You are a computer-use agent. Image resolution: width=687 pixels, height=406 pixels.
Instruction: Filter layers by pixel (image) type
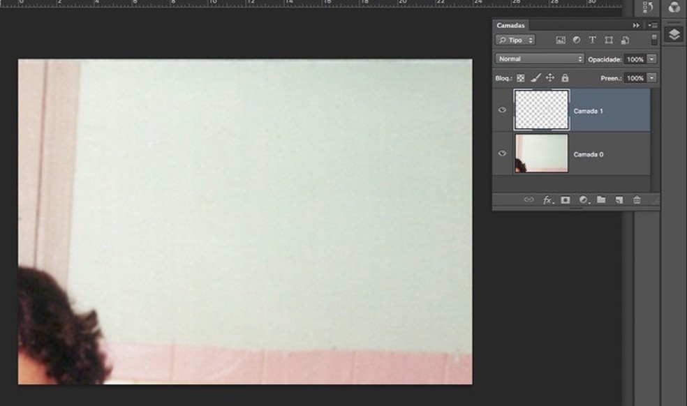click(x=561, y=40)
